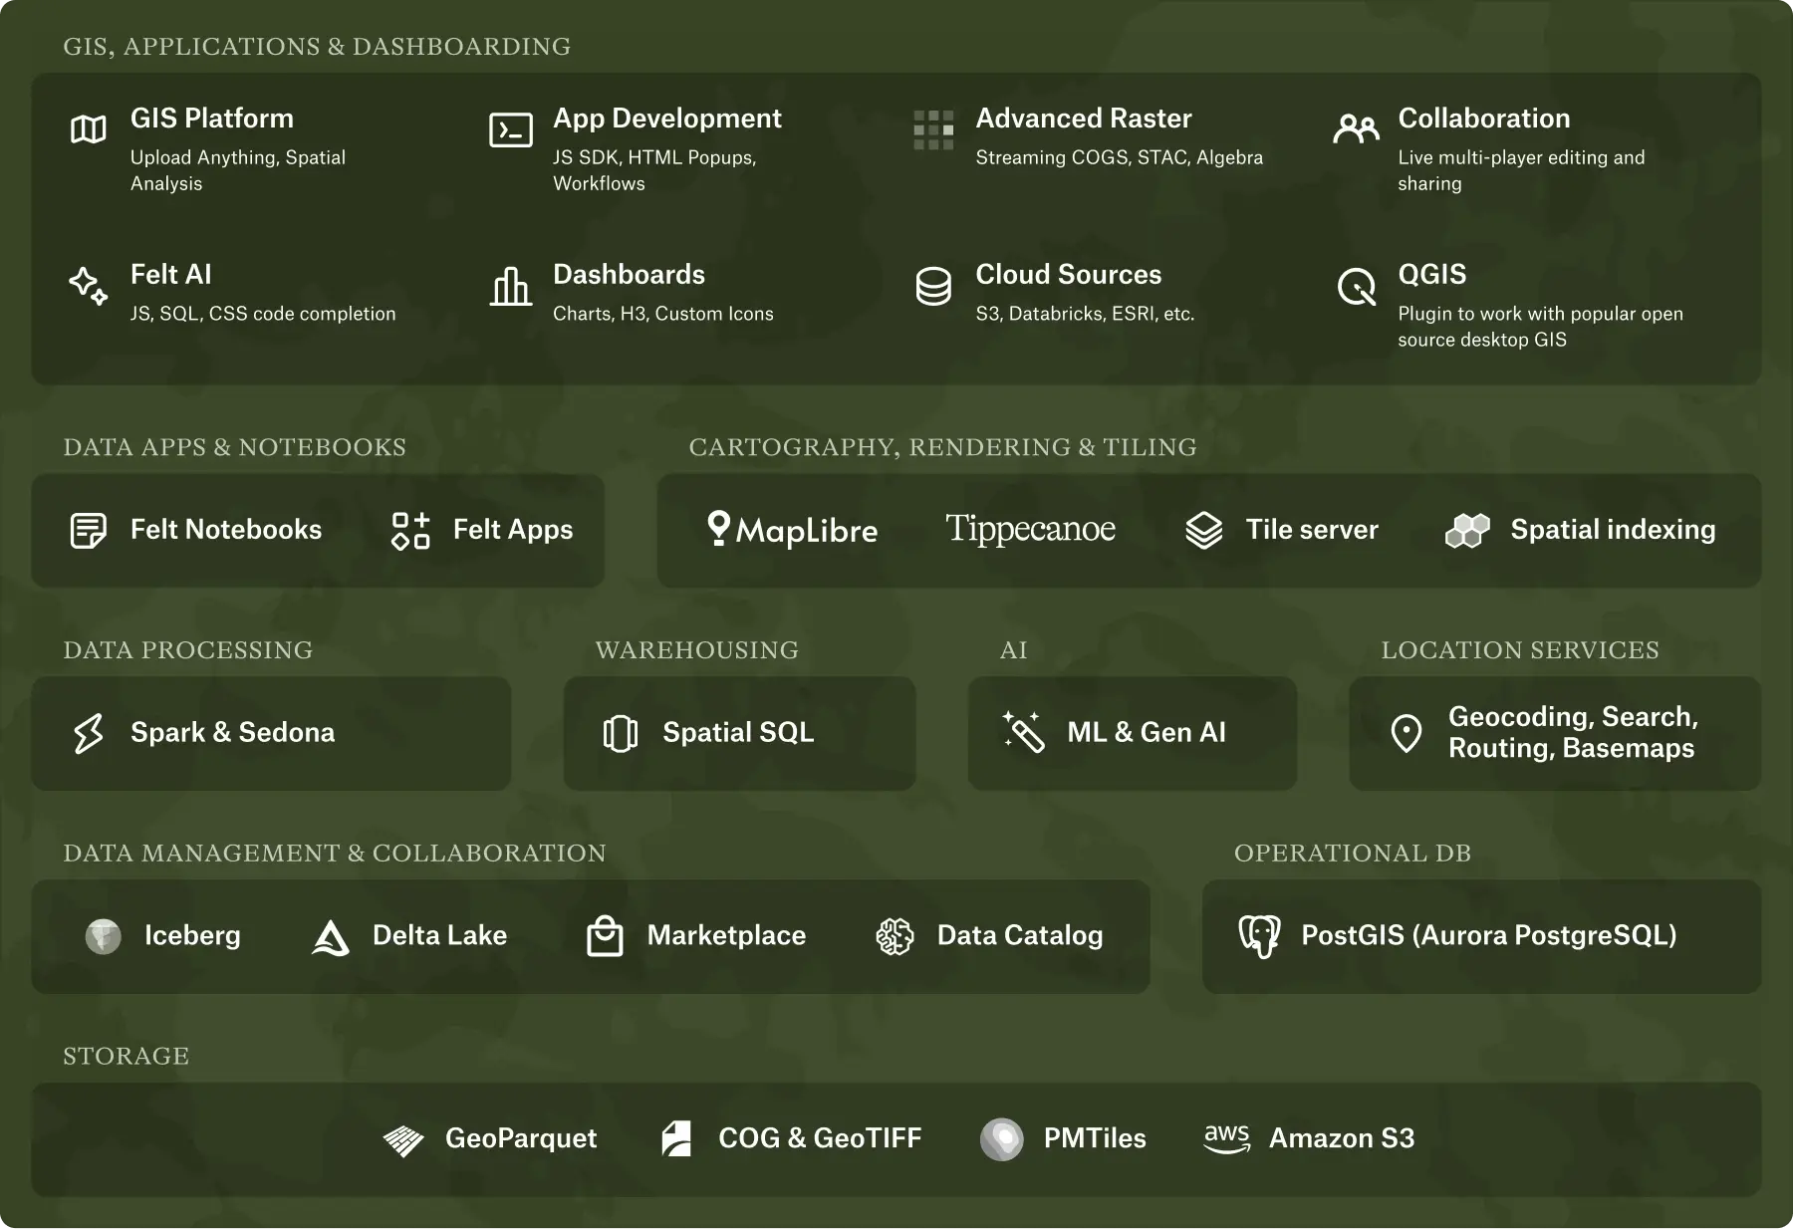
Task: Open the Collaboration title
Action: tap(1484, 119)
